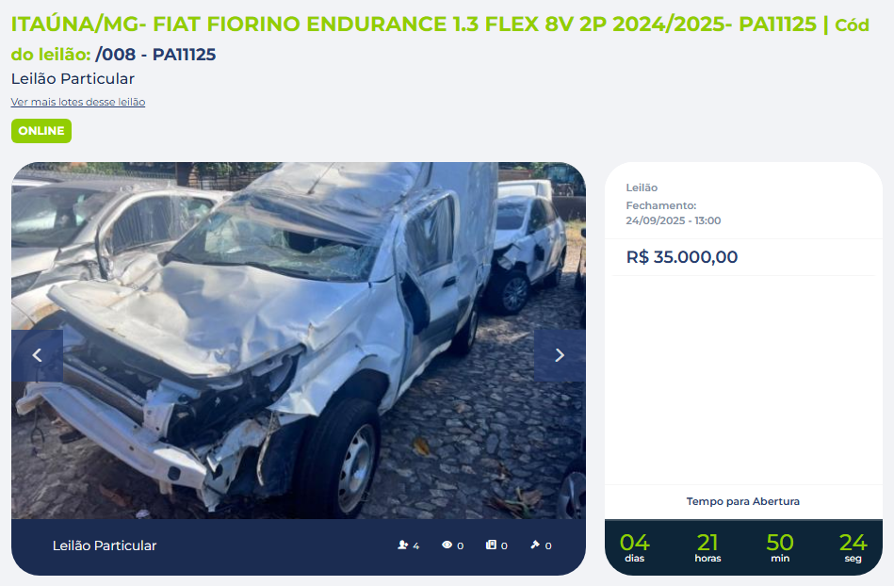Open the documents icon in photo footer

(x=491, y=545)
